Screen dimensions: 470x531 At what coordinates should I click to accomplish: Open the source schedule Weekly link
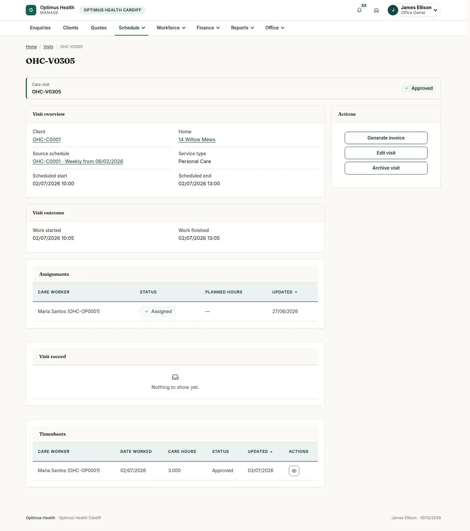tap(78, 162)
